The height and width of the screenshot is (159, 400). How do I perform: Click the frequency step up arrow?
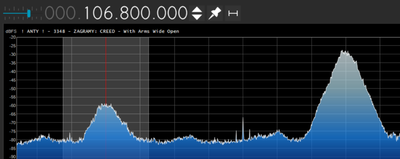(x=197, y=10)
